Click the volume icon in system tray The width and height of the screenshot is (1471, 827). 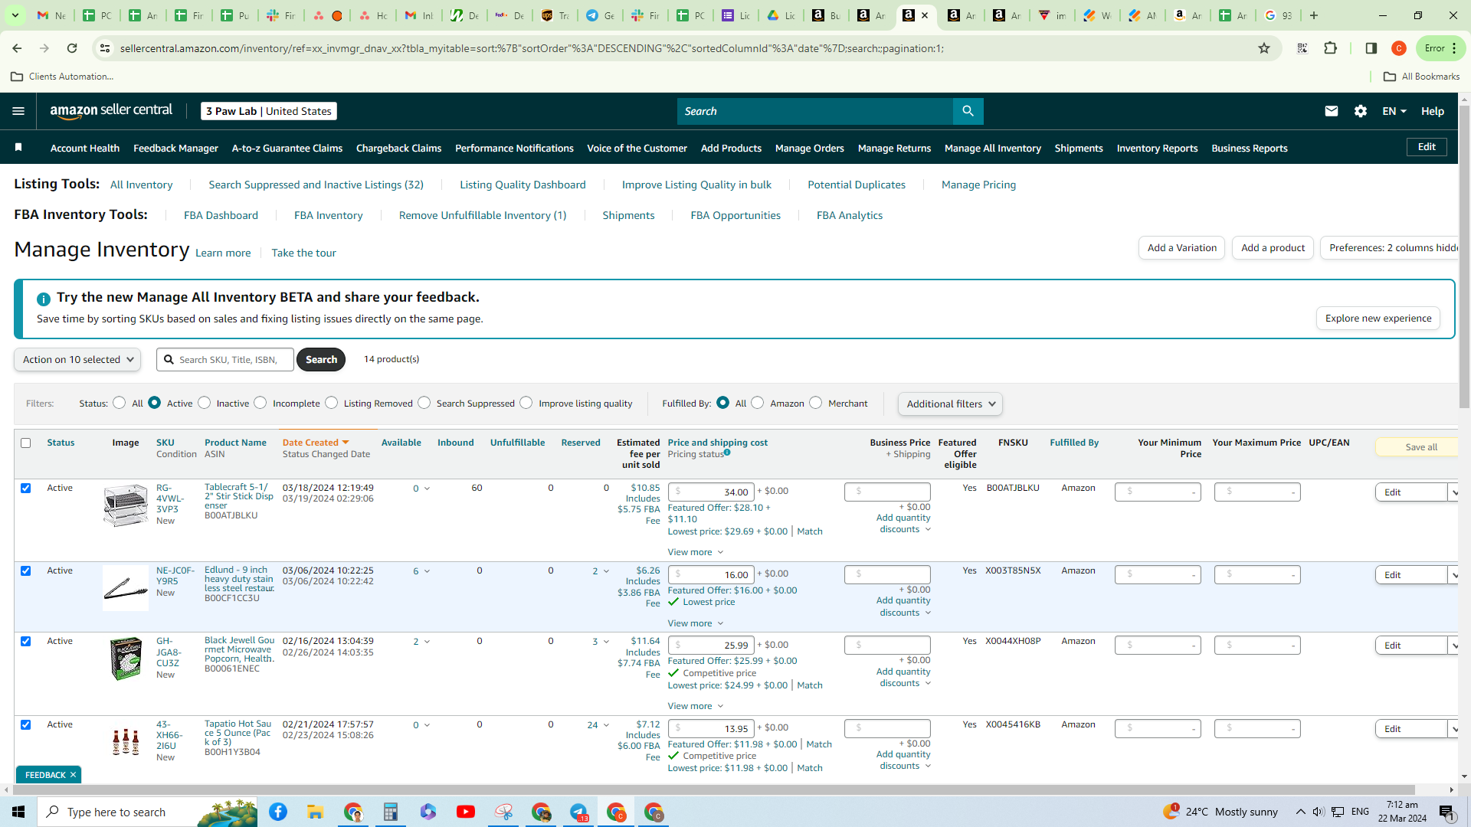[x=1318, y=812]
